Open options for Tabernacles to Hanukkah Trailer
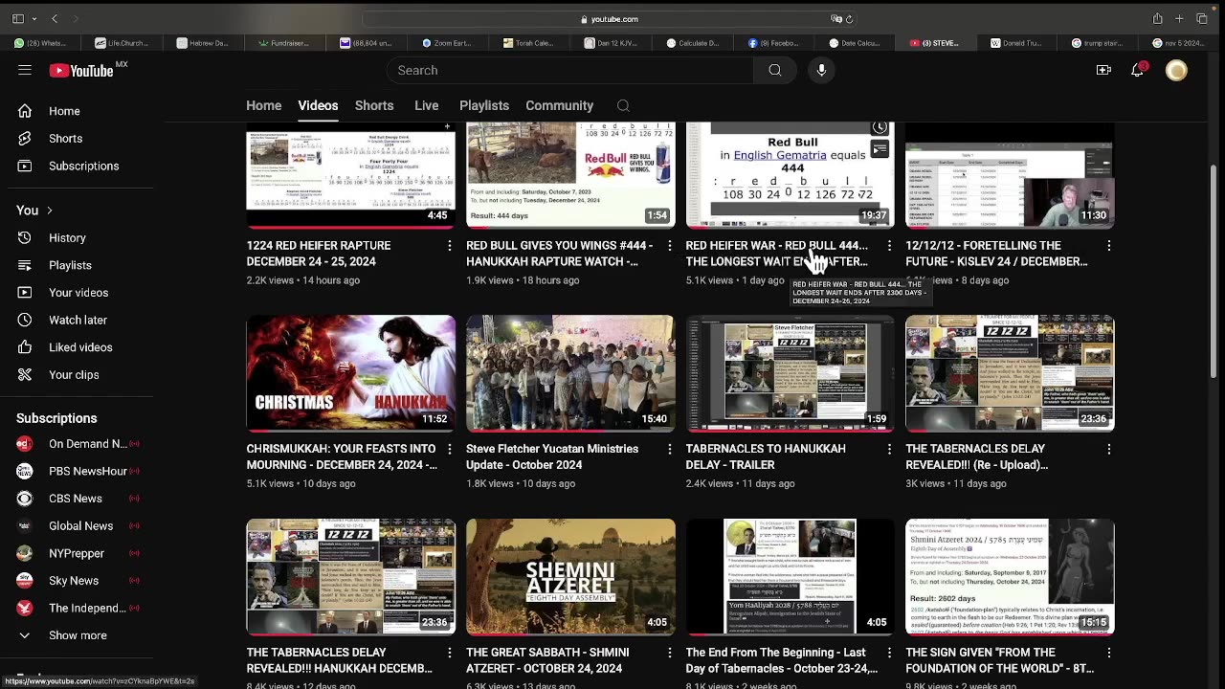The width and height of the screenshot is (1225, 689). 889,449
